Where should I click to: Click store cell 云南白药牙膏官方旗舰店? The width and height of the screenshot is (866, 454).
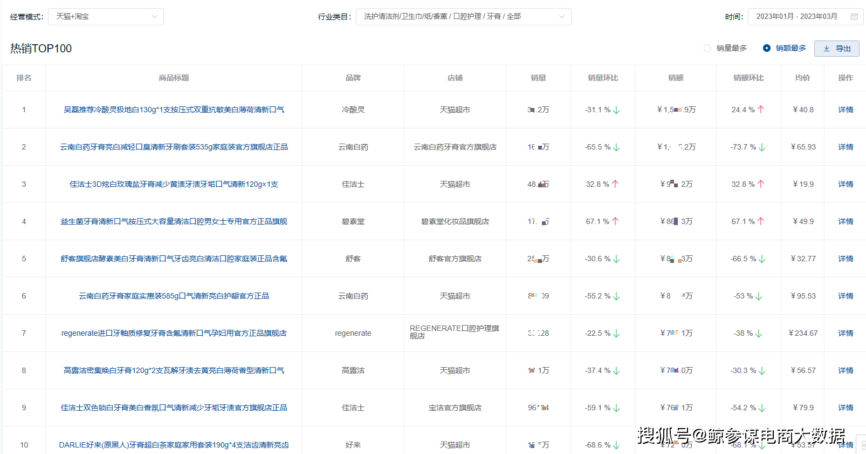tap(455, 147)
